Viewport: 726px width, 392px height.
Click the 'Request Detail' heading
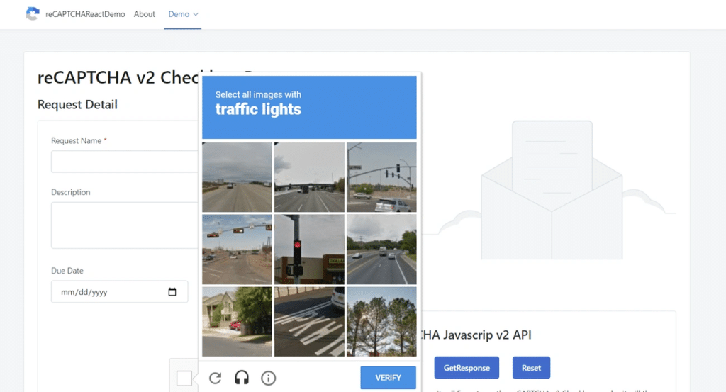click(x=77, y=105)
